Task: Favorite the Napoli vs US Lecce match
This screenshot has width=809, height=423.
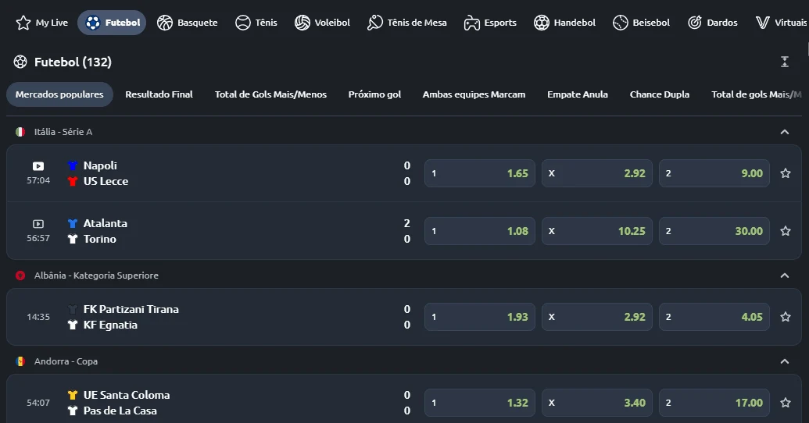Action: 786,173
